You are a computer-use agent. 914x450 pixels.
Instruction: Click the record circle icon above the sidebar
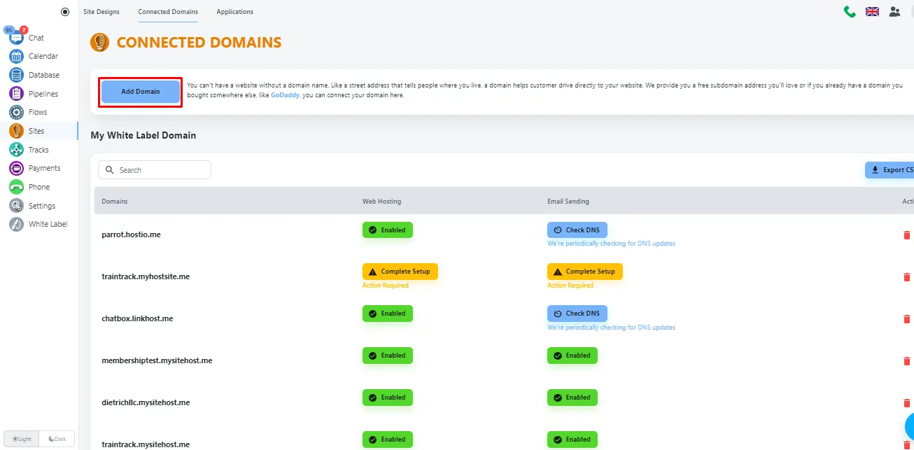point(65,11)
